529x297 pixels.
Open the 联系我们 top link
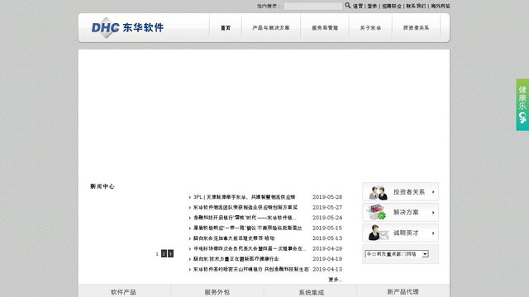[416, 6]
